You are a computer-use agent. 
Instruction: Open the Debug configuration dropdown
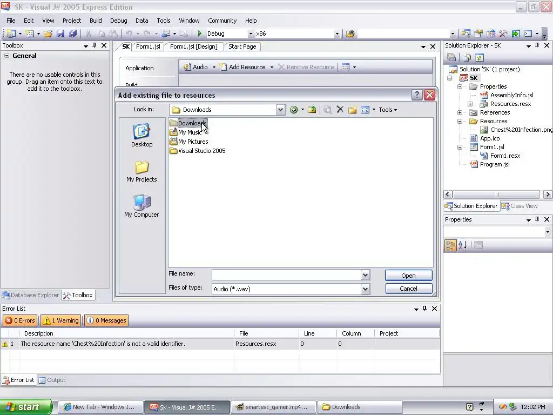click(251, 34)
